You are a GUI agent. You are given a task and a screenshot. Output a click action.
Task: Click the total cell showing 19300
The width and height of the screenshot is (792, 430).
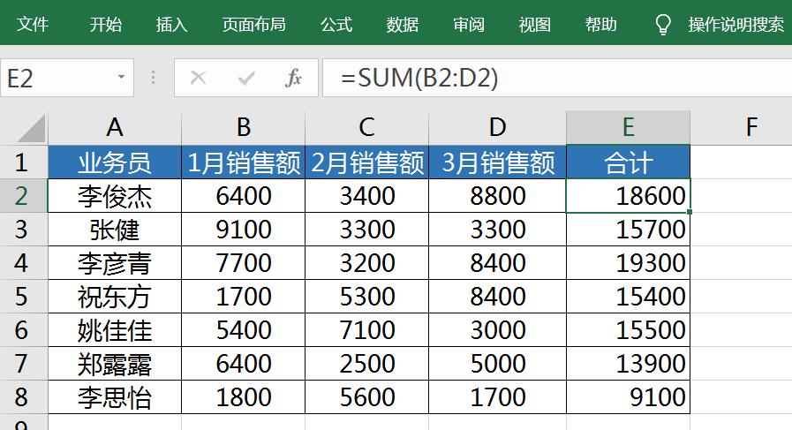click(x=629, y=263)
